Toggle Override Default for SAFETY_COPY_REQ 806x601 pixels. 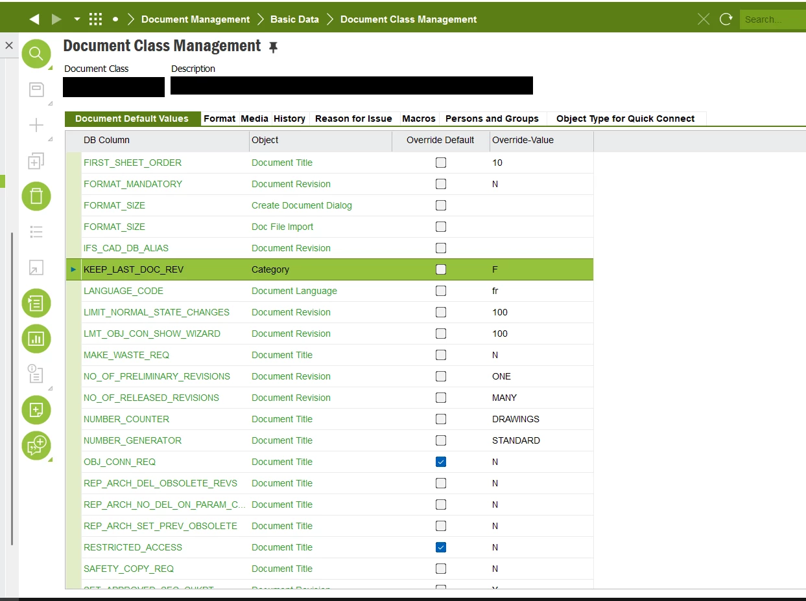[441, 569]
